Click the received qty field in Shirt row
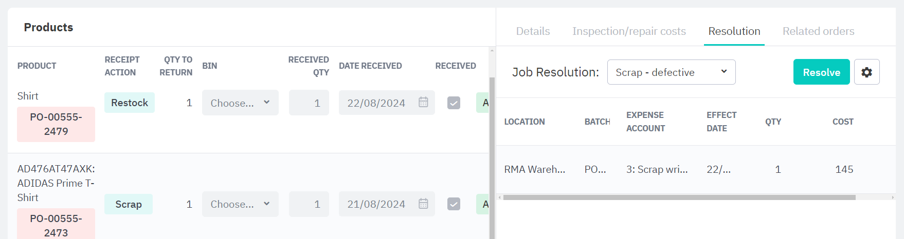The height and width of the screenshot is (239, 904). pyautogui.click(x=309, y=103)
